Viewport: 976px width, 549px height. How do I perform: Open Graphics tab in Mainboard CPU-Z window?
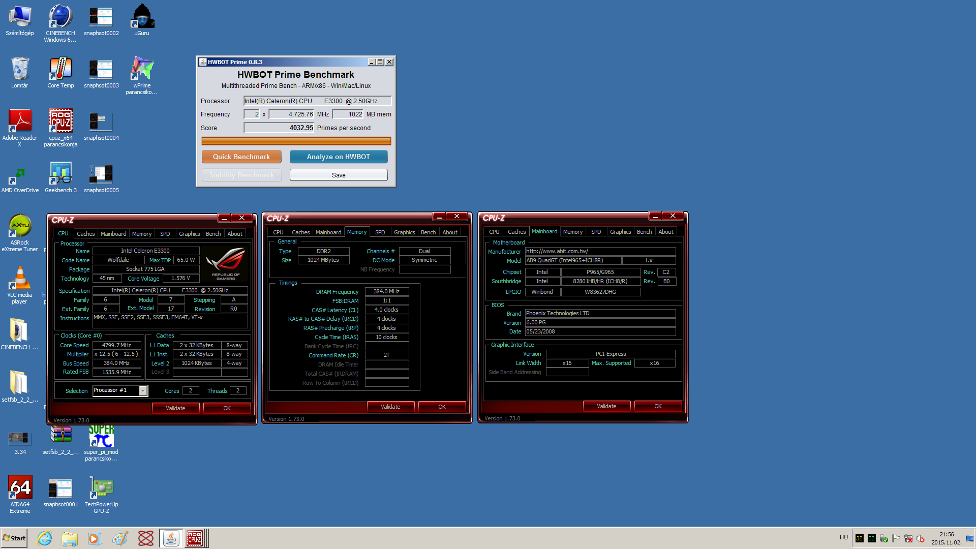pyautogui.click(x=620, y=232)
